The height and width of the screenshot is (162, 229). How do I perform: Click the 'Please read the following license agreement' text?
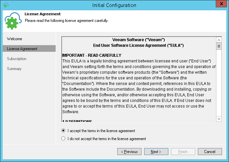tap(67, 21)
